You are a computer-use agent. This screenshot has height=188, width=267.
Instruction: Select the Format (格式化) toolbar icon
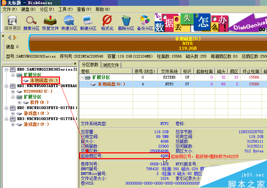[107, 23]
